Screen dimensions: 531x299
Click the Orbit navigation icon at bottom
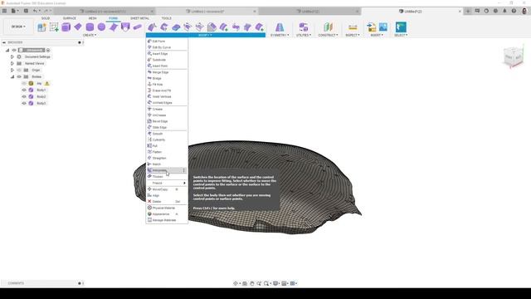pyautogui.click(x=236, y=283)
